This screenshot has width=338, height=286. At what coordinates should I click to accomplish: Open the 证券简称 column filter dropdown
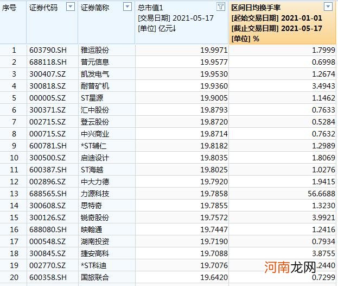[x=127, y=7]
